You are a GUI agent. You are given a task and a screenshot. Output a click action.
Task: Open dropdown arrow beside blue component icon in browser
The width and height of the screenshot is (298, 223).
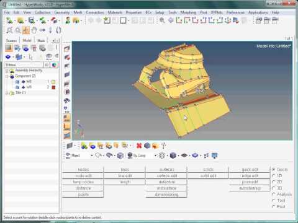tap(13, 56)
